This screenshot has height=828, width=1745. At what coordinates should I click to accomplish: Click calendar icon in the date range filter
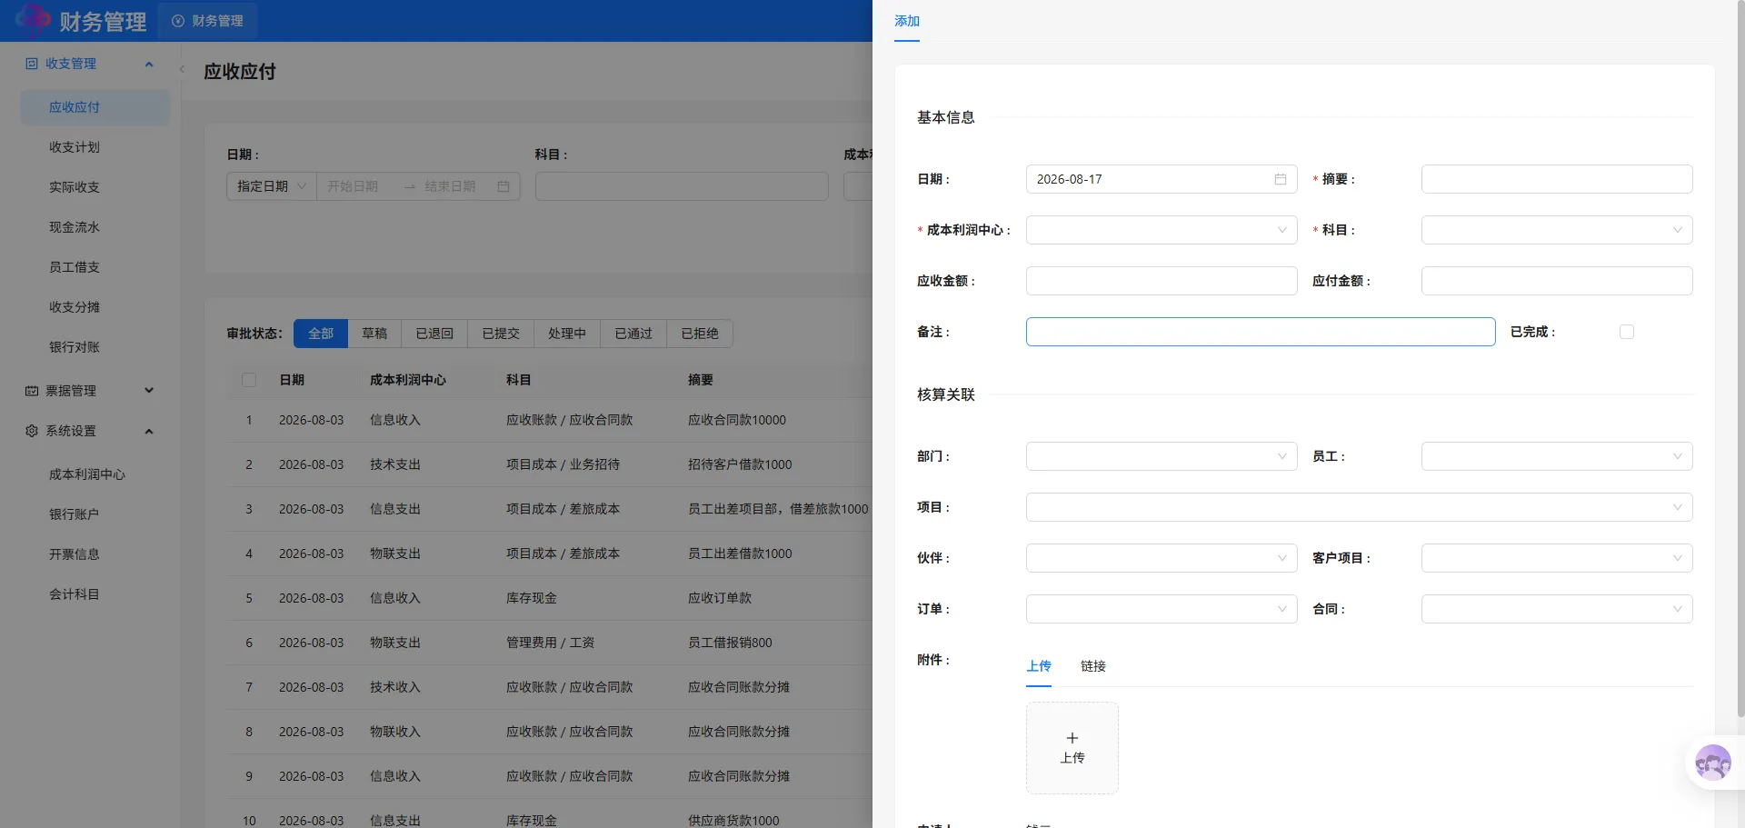tap(504, 186)
